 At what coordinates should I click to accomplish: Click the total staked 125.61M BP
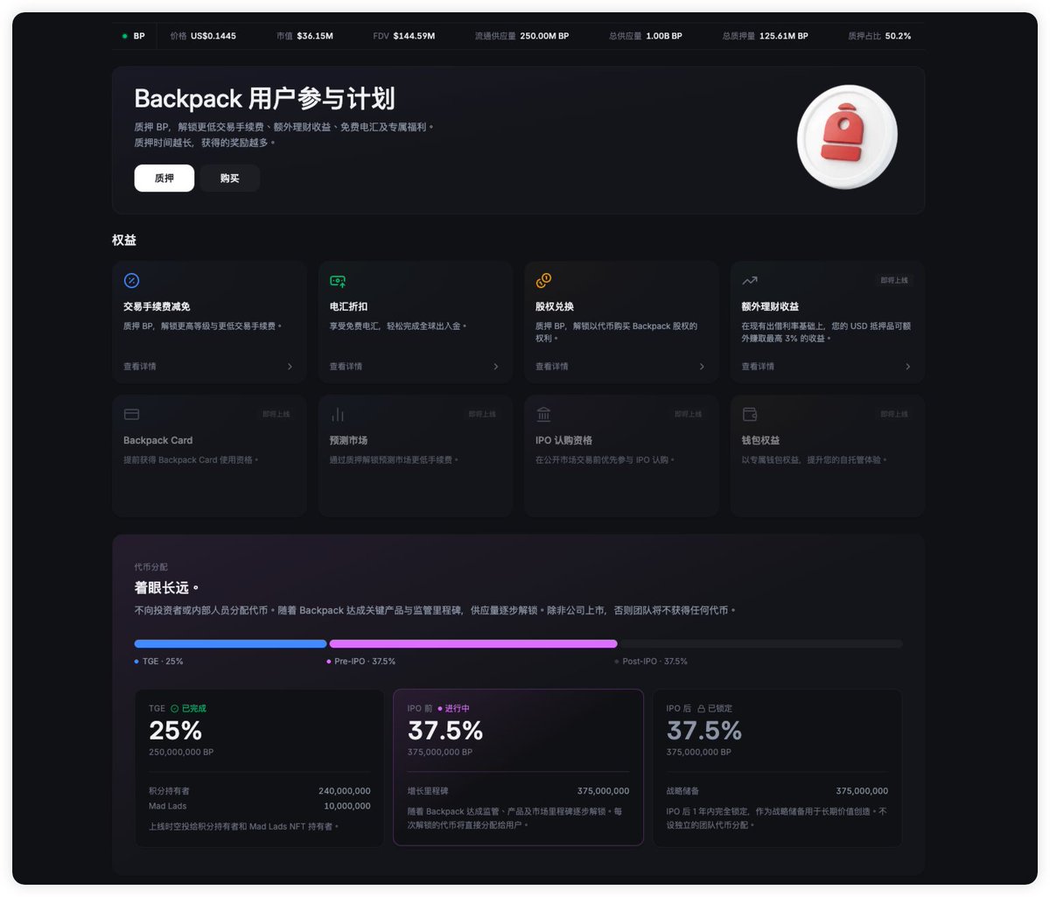[784, 36]
